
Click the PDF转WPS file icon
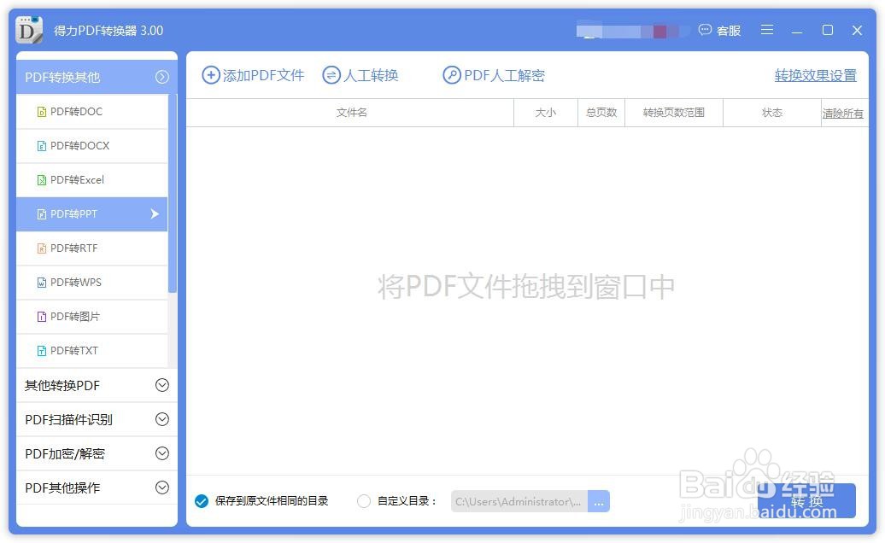42,283
